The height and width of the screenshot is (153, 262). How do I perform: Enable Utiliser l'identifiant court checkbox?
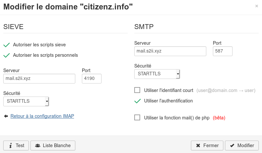pos(137,90)
